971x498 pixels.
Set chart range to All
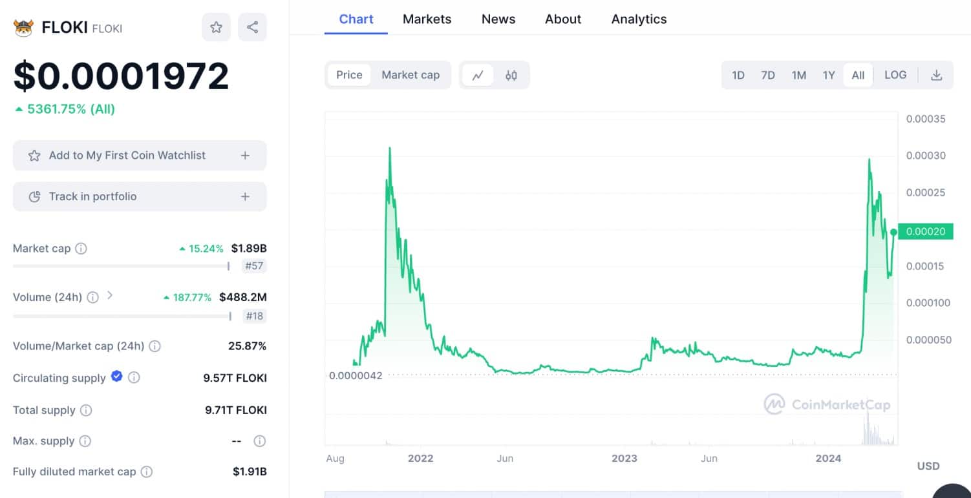[858, 75]
